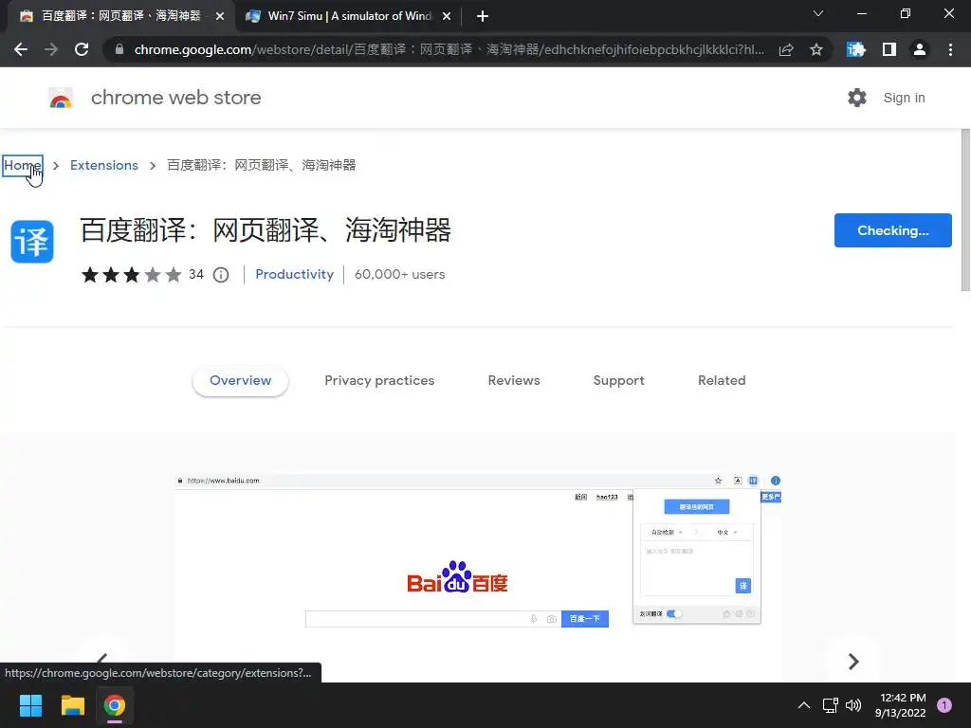This screenshot has height=728, width=971.
Task: Open the Productivity category link
Action: pyautogui.click(x=294, y=274)
